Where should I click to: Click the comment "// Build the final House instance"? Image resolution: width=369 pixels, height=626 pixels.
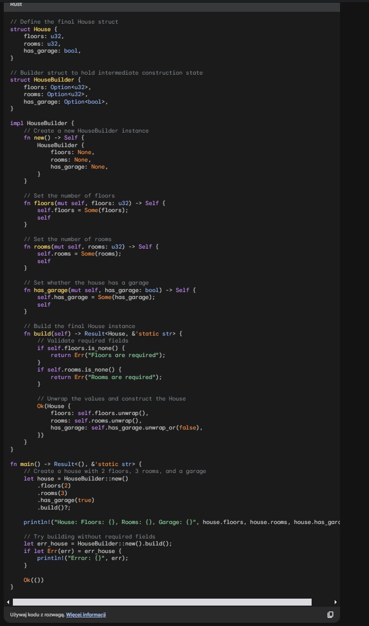coord(79,326)
